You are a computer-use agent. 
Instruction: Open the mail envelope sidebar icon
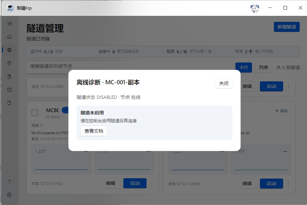(x=9, y=90)
